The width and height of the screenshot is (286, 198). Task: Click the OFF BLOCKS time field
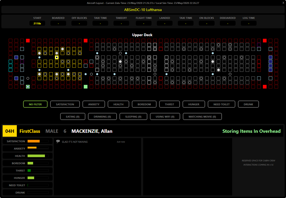pos(79,24)
